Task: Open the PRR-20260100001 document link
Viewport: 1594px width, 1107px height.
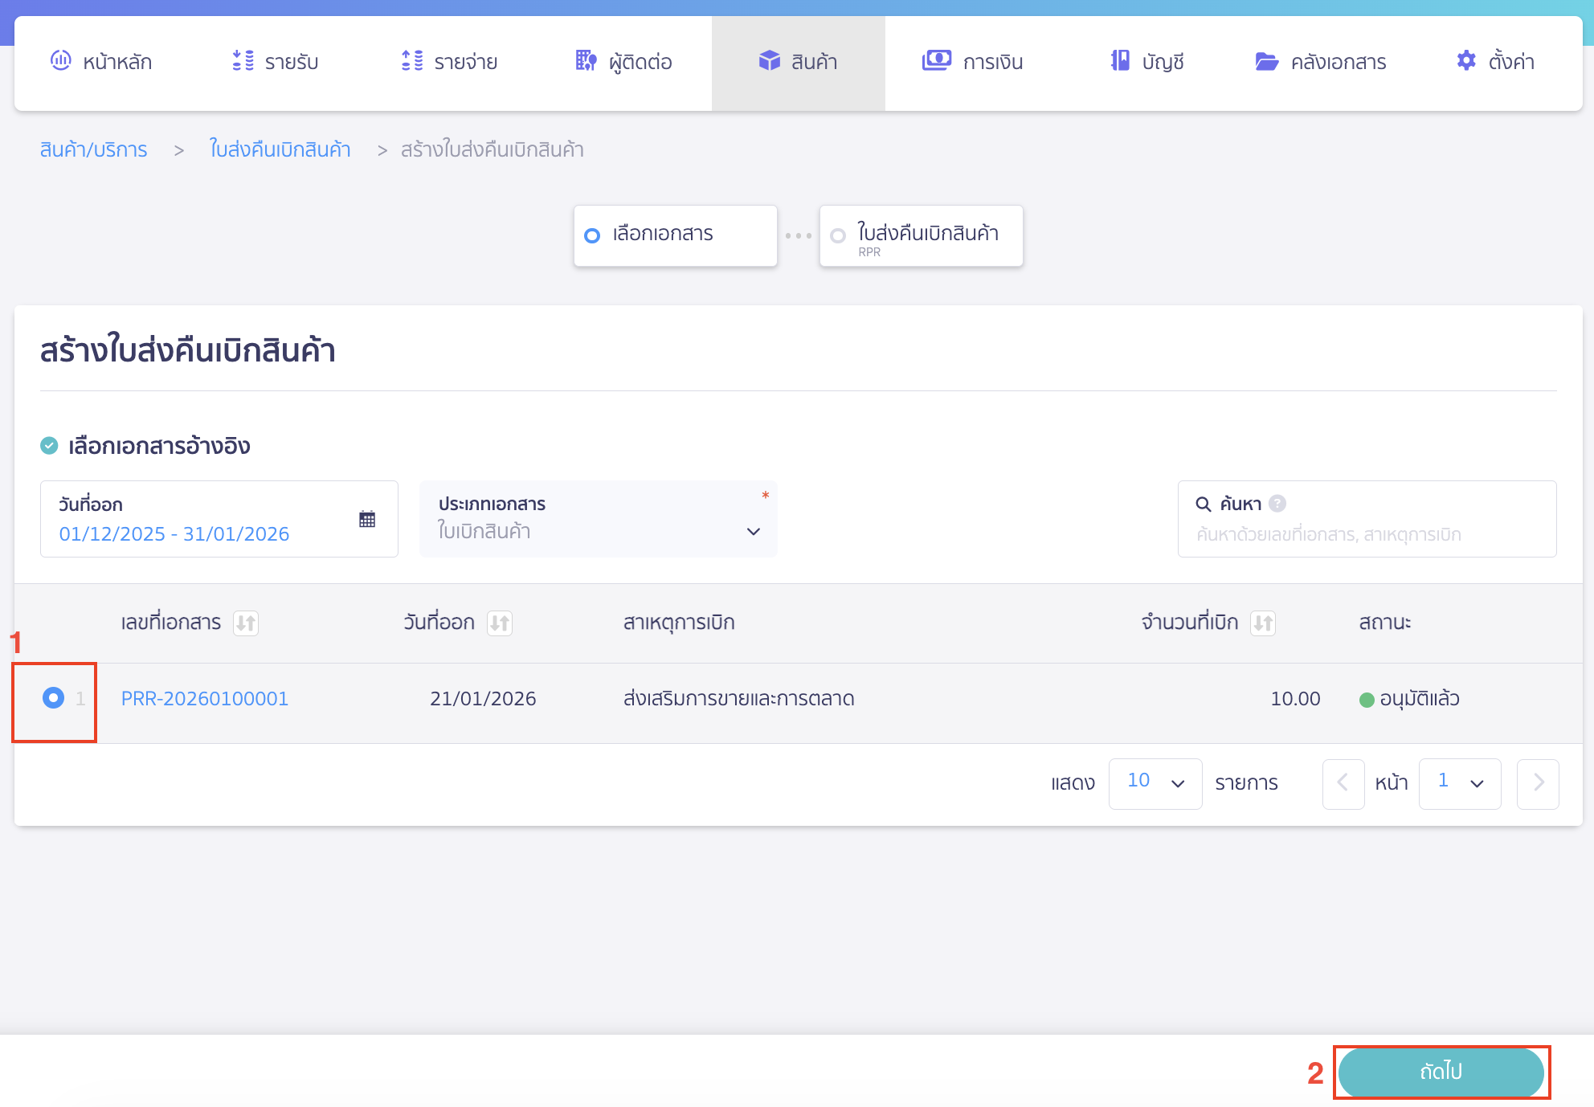Action: click(204, 698)
